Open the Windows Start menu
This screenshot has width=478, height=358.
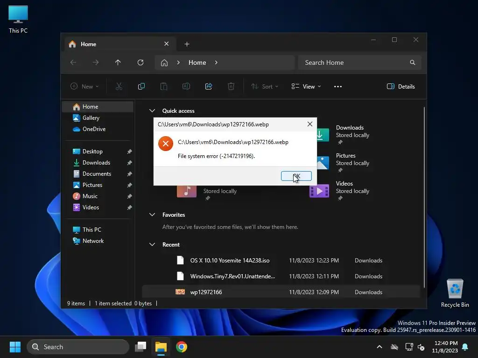pos(15,347)
